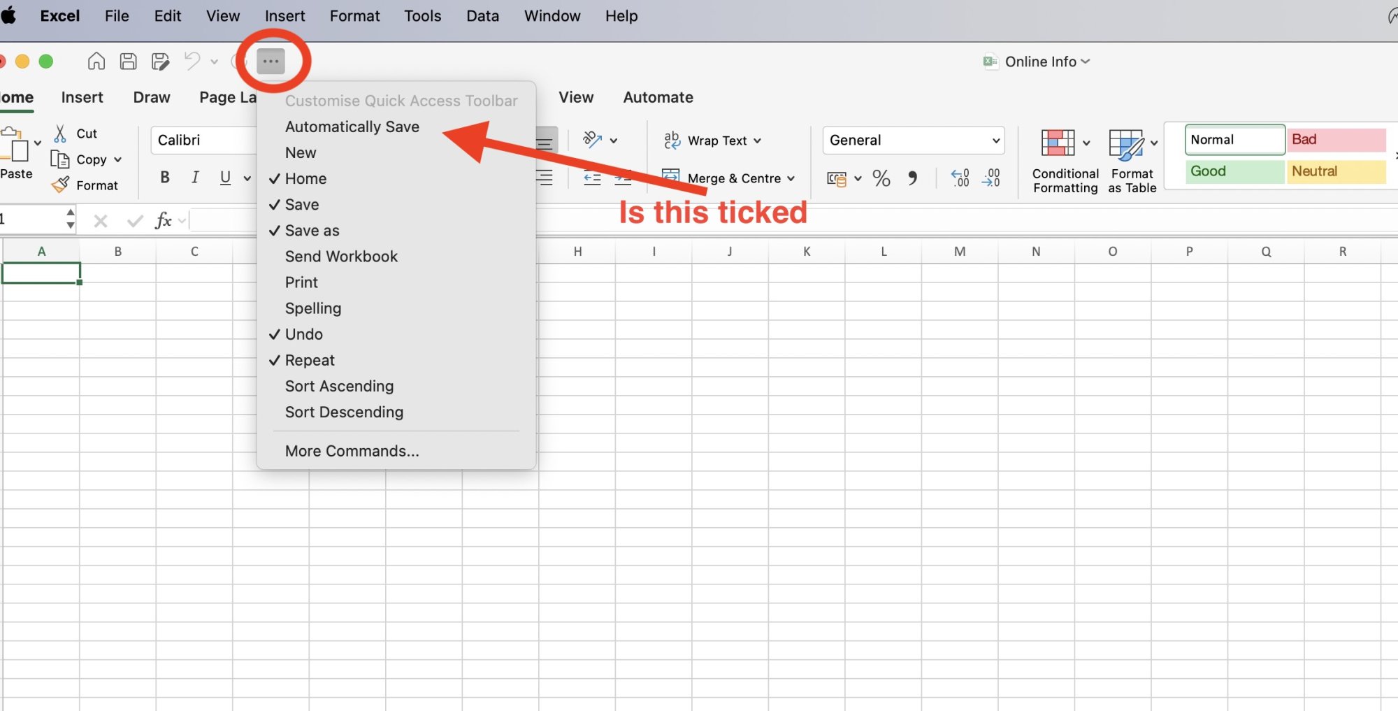
Task: Click the accounting currency format icon
Action: click(x=837, y=179)
